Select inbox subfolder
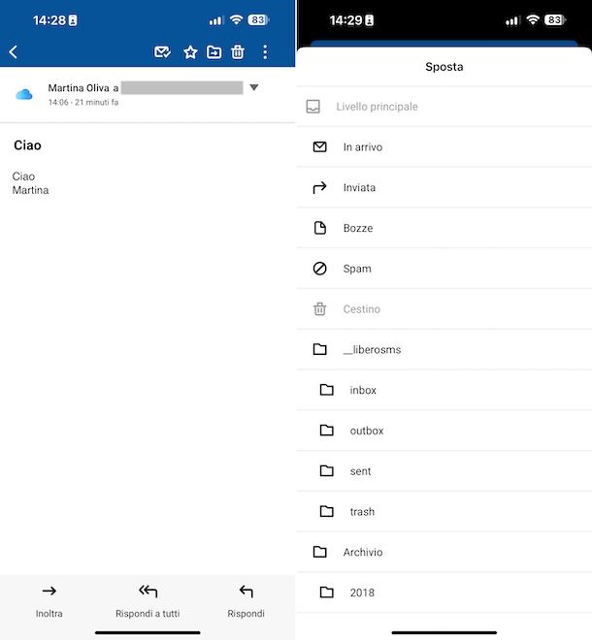 pyautogui.click(x=444, y=390)
